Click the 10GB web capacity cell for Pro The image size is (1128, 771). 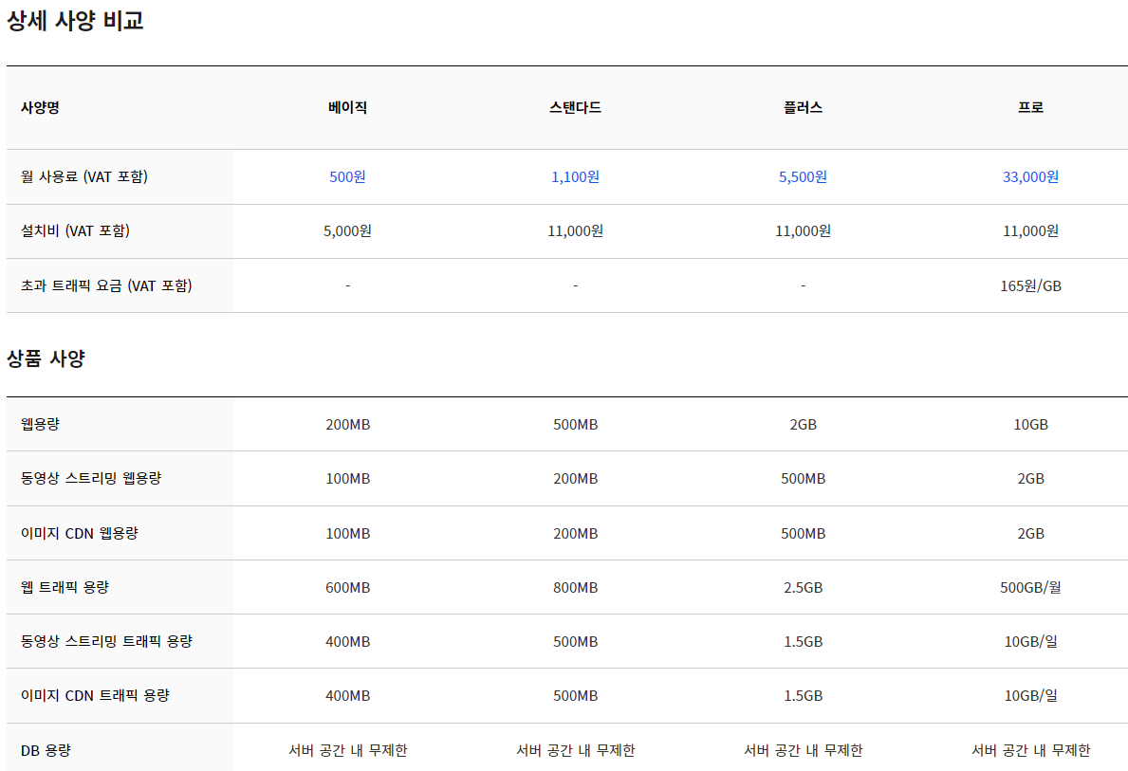coord(1030,424)
